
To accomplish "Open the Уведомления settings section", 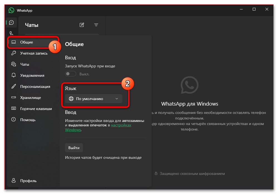I will click(x=33, y=75).
